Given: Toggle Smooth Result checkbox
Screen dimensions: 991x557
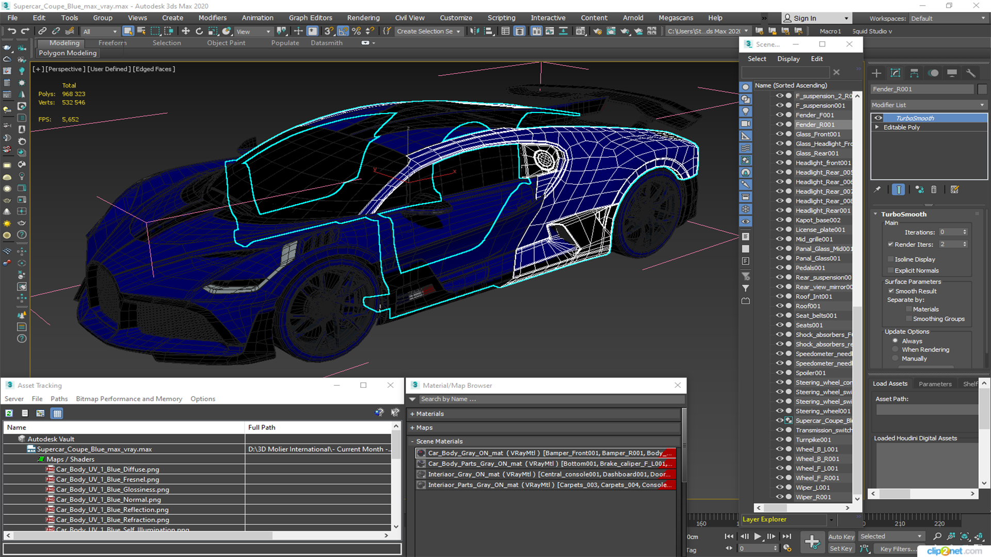Looking at the screenshot, I should 891,291.
